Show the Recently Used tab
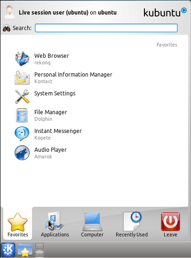The width and height of the screenshot is (191, 258). coord(132,225)
